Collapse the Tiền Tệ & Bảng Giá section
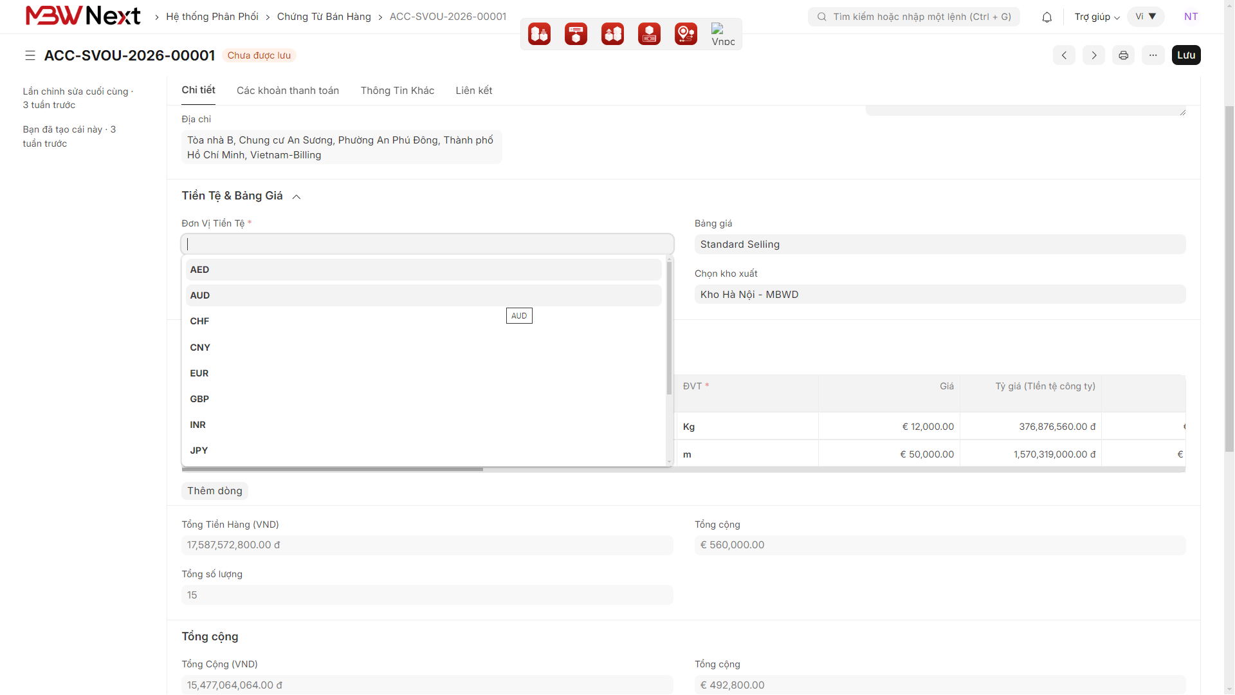The image size is (1235, 695). (x=297, y=196)
